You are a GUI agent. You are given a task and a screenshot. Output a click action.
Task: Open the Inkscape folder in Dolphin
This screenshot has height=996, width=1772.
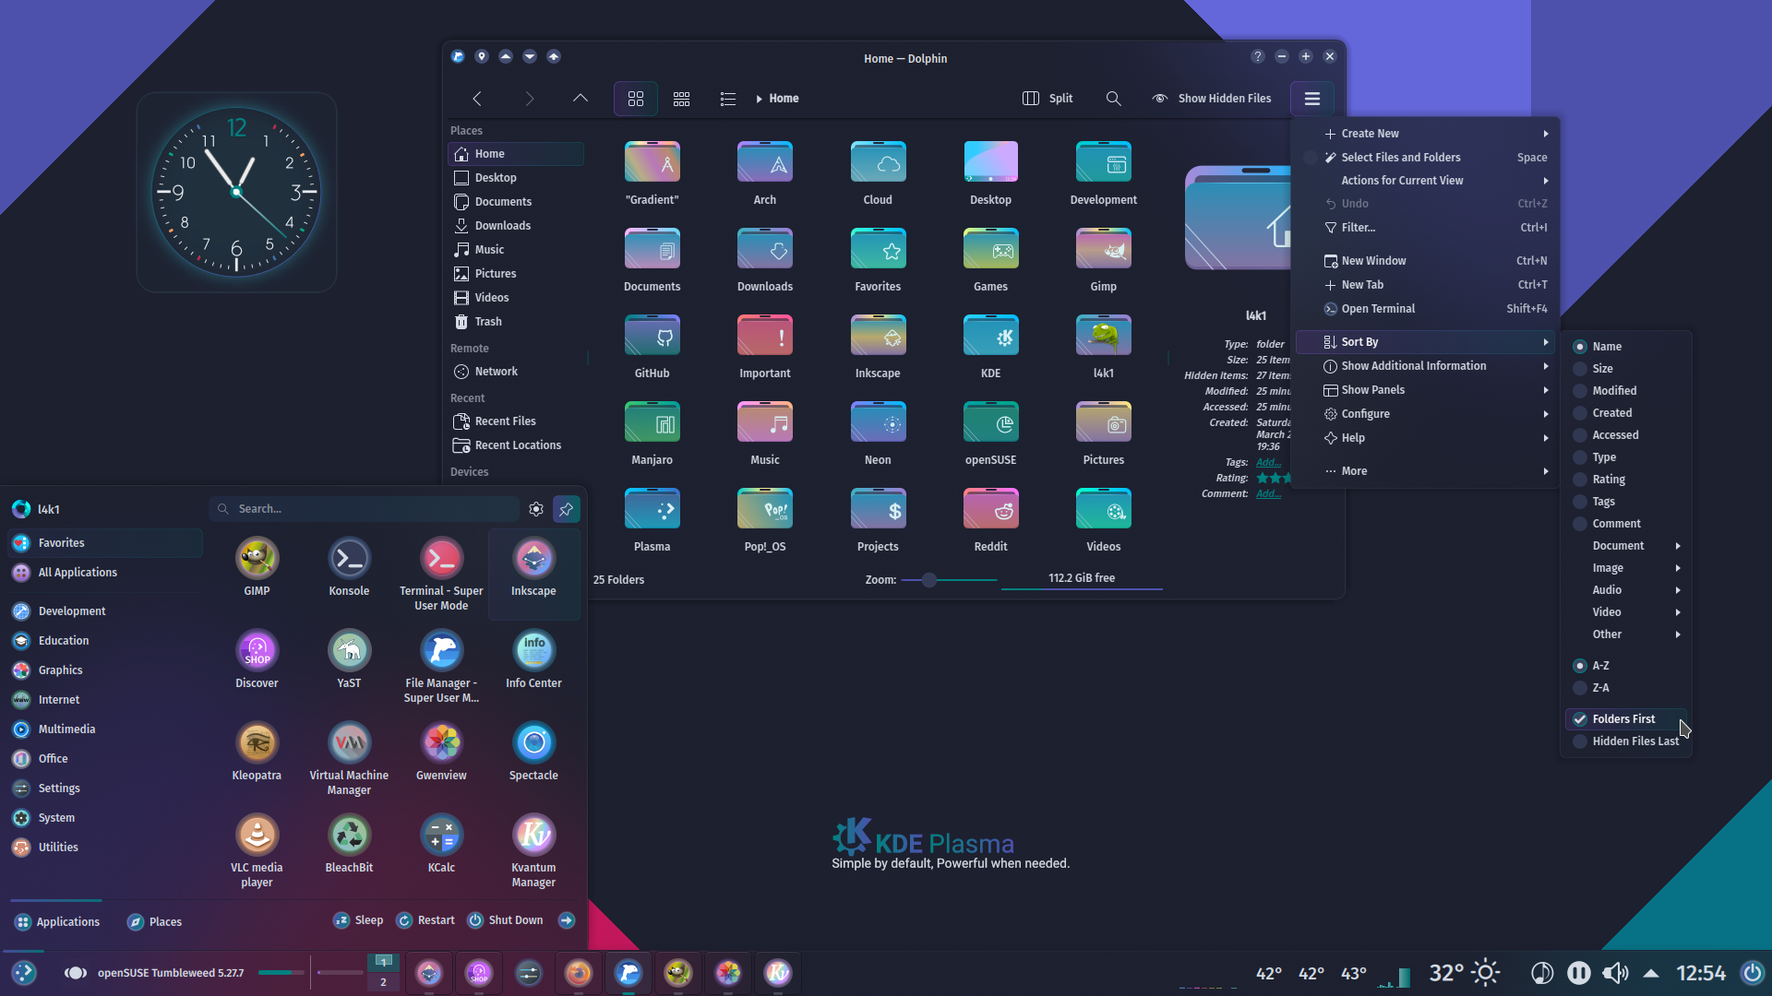pos(878,346)
